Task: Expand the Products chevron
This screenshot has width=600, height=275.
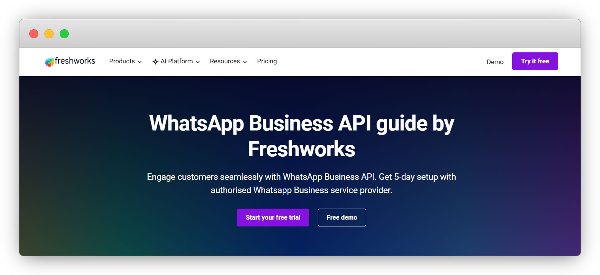Action: [x=139, y=62]
